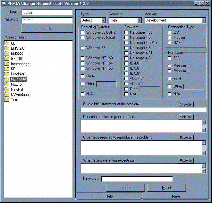This screenshot has height=203, width=212.
Task: Tick the Pentium III hardware checkbox
Action: pyautogui.click(x=170, y=71)
